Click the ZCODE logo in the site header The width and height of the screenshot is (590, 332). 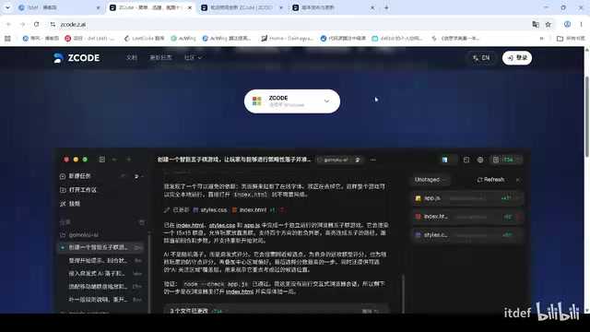click(77, 58)
